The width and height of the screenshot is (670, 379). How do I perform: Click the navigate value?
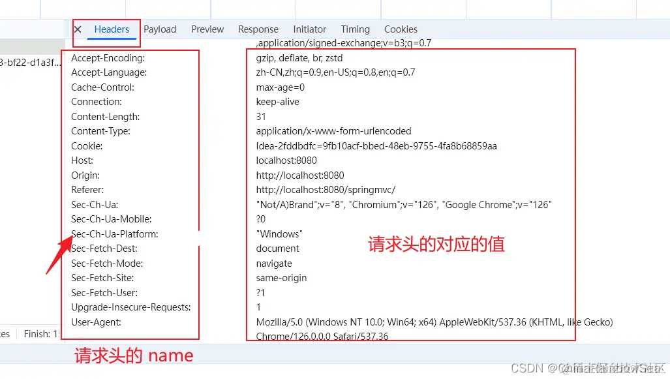pyautogui.click(x=274, y=264)
